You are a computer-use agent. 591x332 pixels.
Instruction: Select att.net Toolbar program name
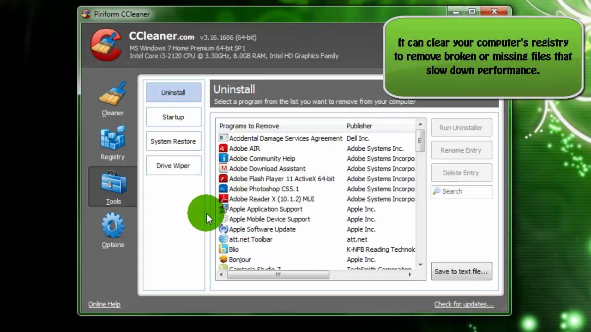click(x=251, y=239)
